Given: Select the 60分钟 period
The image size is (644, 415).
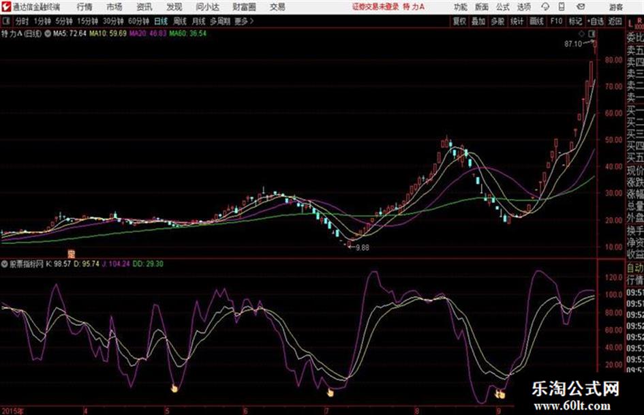Looking at the screenshot, I should pyautogui.click(x=139, y=21).
